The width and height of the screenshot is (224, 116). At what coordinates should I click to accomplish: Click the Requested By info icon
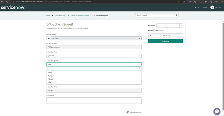pyautogui.click(x=49, y=38)
